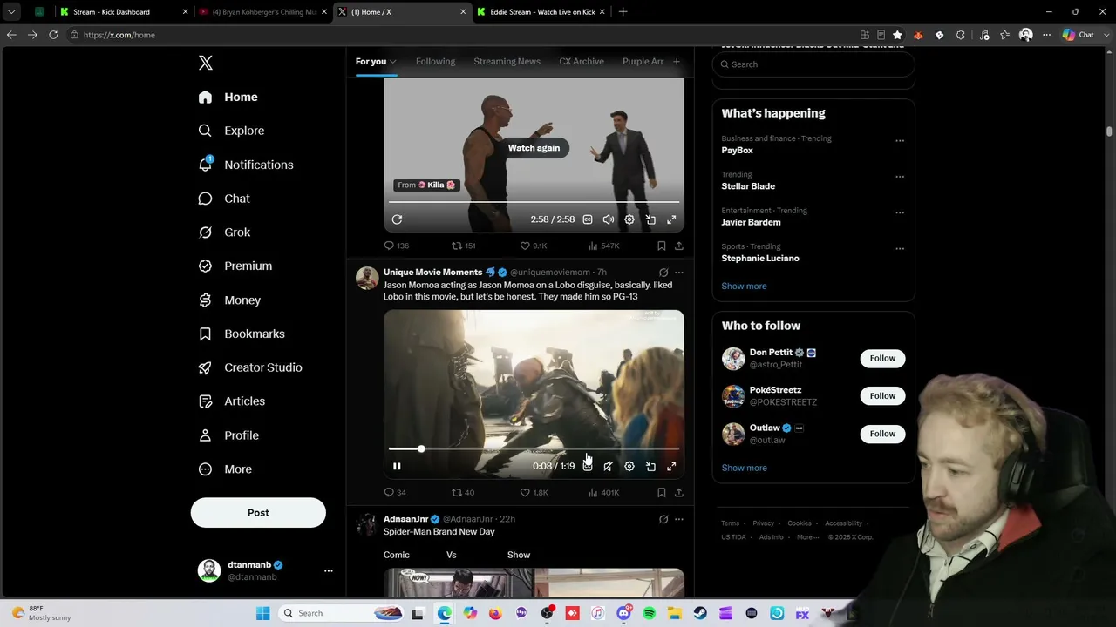
Task: Pause the Jason Momoa video
Action: [397, 466]
